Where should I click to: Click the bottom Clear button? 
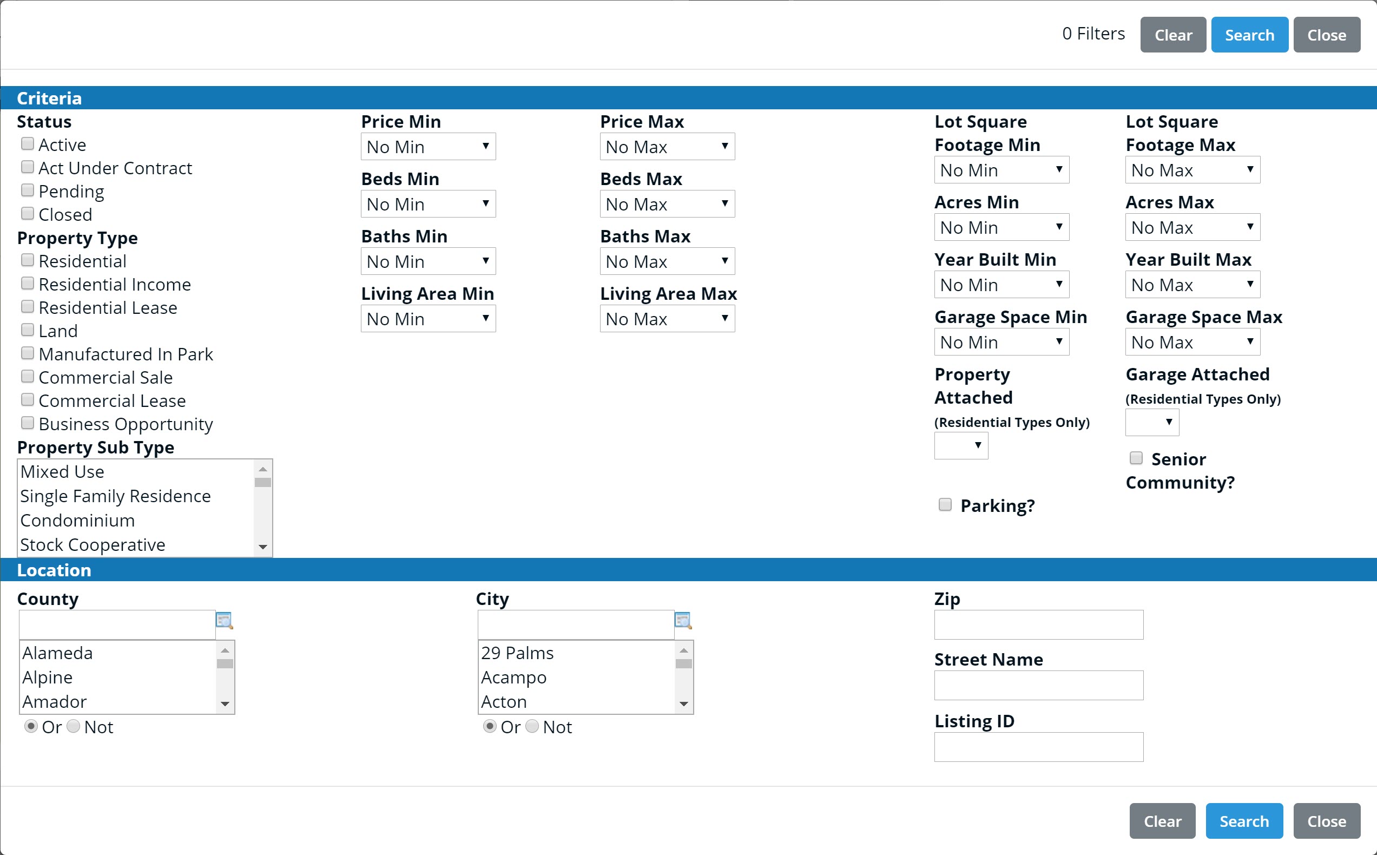[1162, 821]
